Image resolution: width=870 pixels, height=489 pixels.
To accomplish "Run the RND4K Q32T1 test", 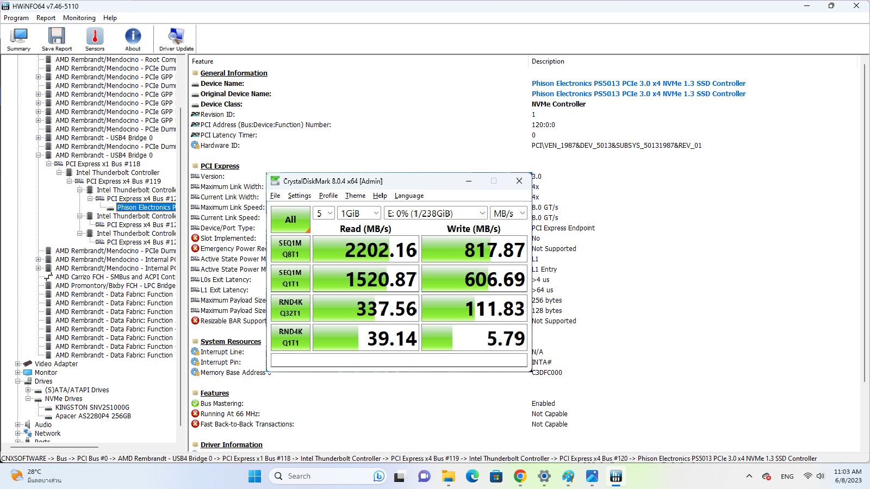I will [290, 308].
